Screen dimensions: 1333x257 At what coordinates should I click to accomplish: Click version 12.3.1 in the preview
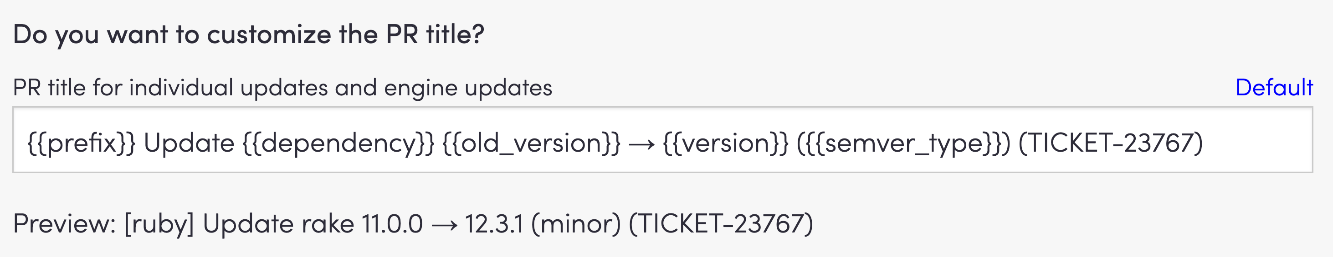tap(494, 224)
